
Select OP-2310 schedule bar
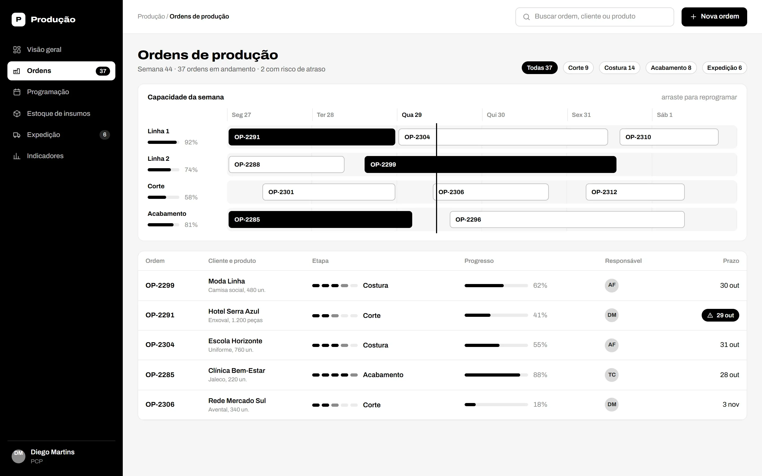pos(669,137)
